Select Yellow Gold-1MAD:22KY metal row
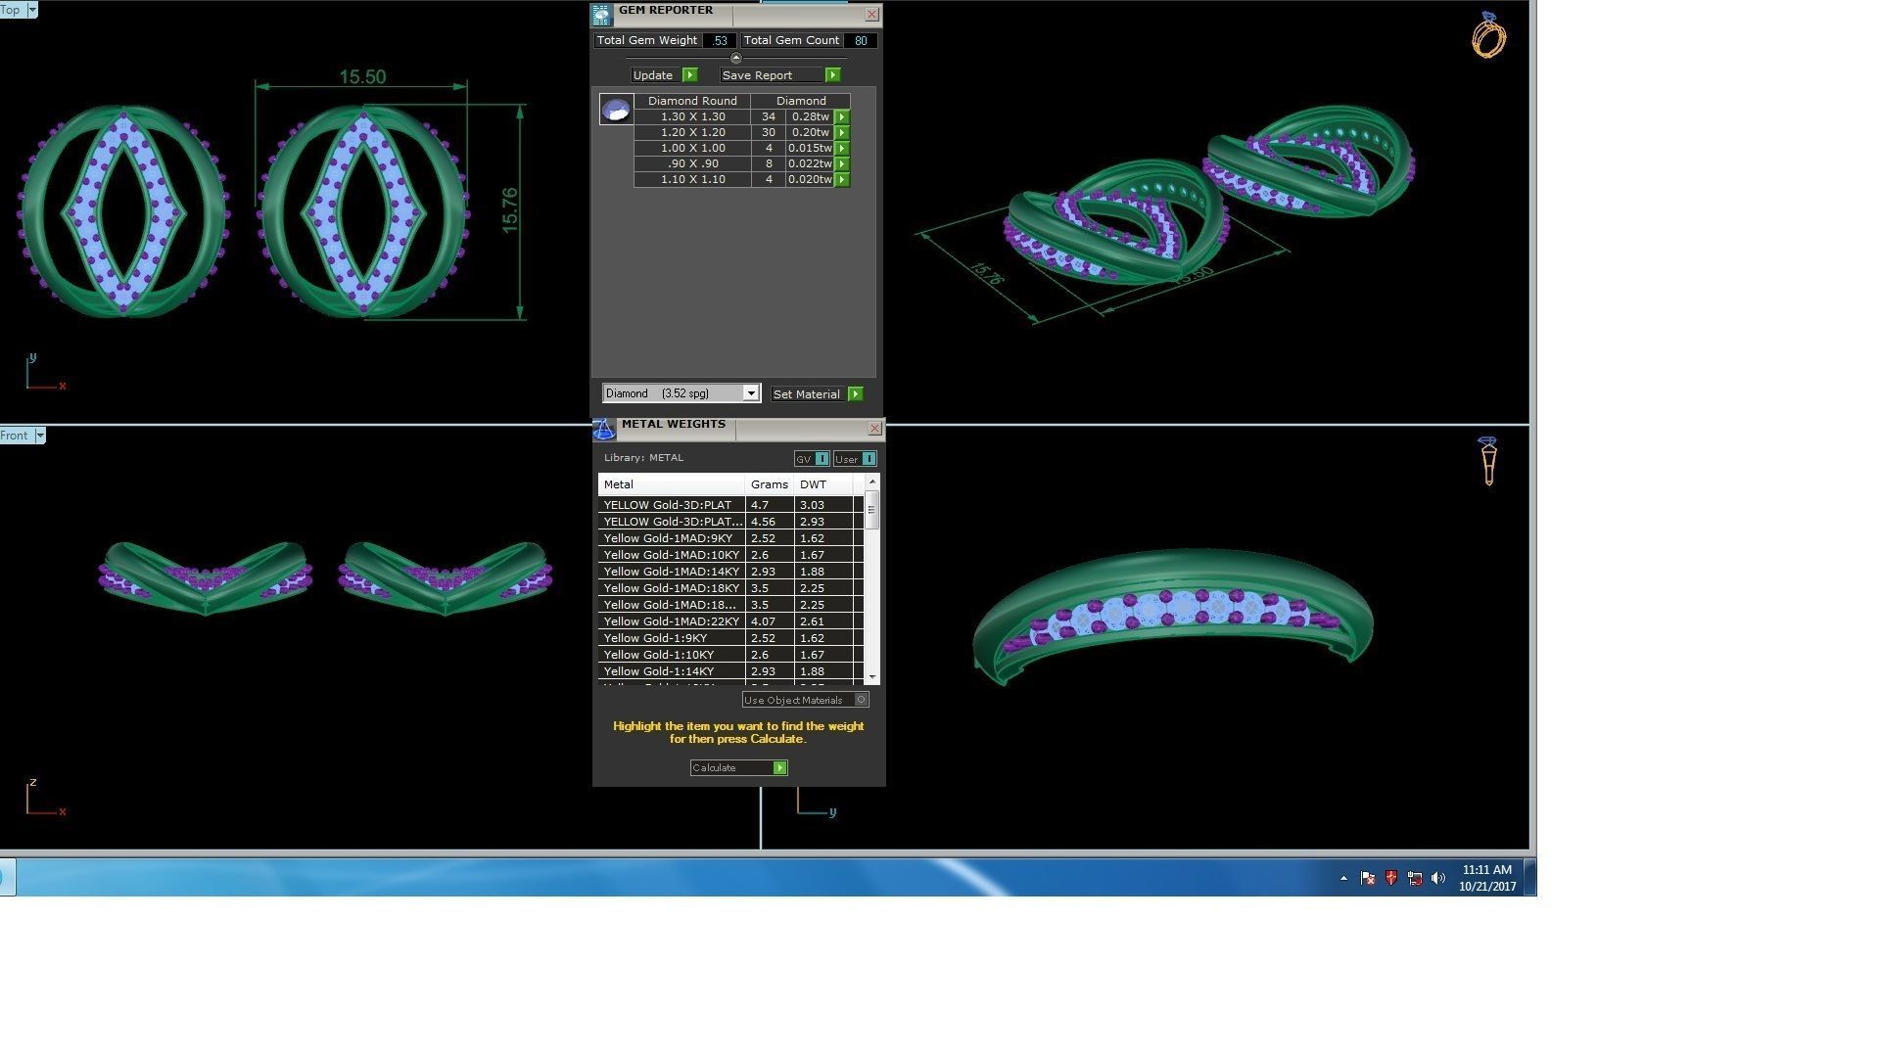The image size is (1880, 1057). click(x=672, y=621)
